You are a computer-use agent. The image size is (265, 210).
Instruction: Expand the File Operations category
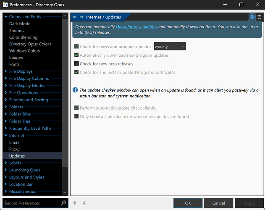(x=6, y=92)
